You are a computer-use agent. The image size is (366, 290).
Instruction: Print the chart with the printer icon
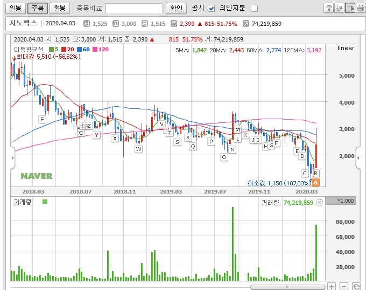361,9
